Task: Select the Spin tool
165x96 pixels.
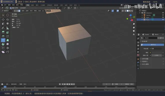Action: coord(3,44)
